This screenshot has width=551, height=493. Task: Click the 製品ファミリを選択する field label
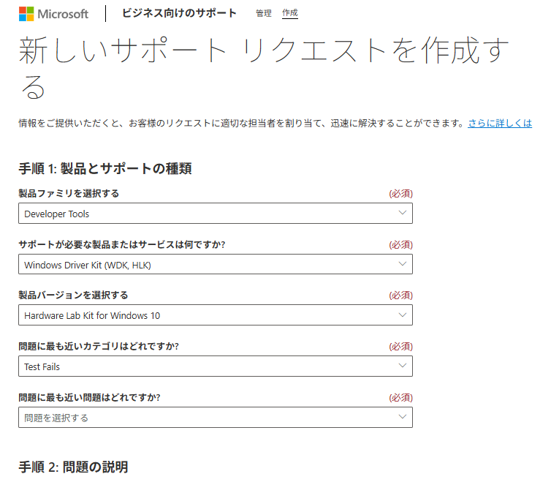point(69,193)
